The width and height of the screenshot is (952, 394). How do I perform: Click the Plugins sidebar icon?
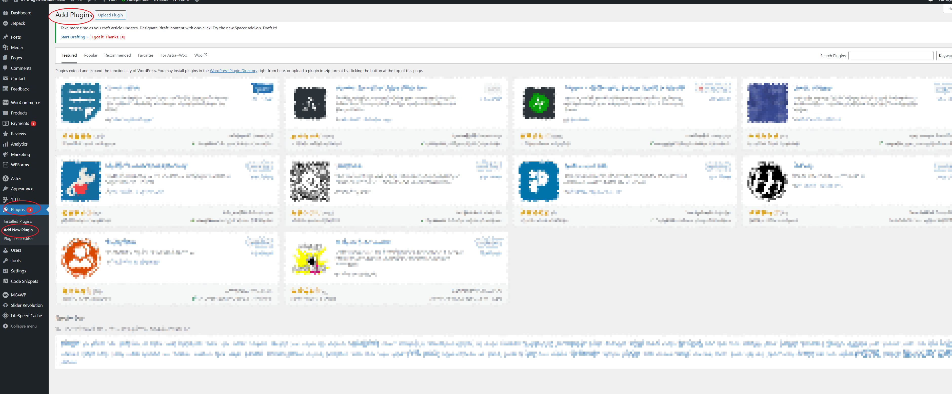tap(6, 209)
